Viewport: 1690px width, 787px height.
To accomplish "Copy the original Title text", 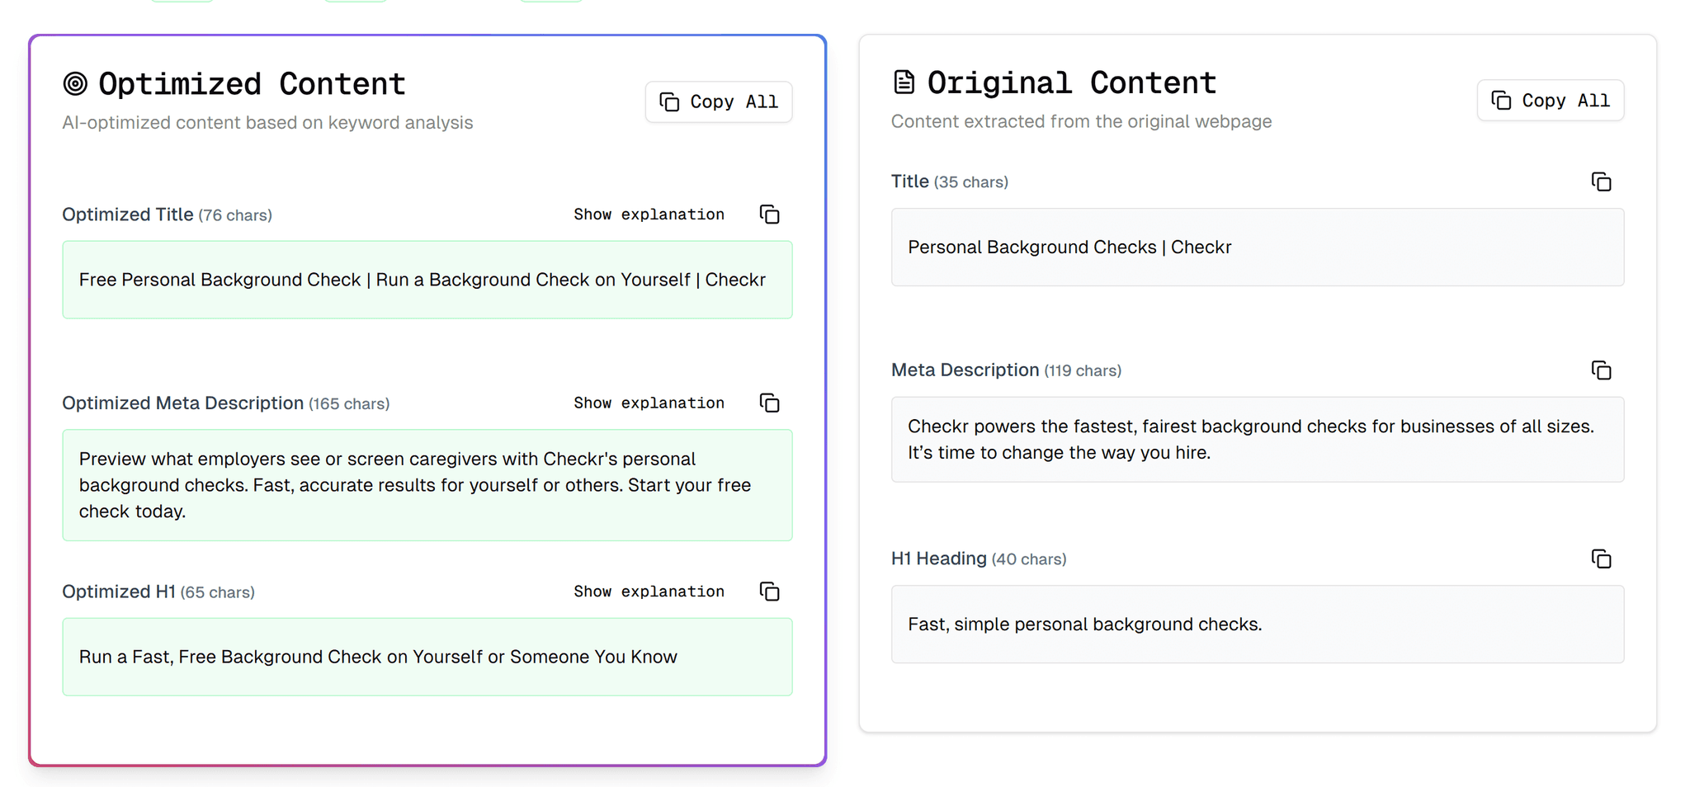I will tap(1601, 181).
